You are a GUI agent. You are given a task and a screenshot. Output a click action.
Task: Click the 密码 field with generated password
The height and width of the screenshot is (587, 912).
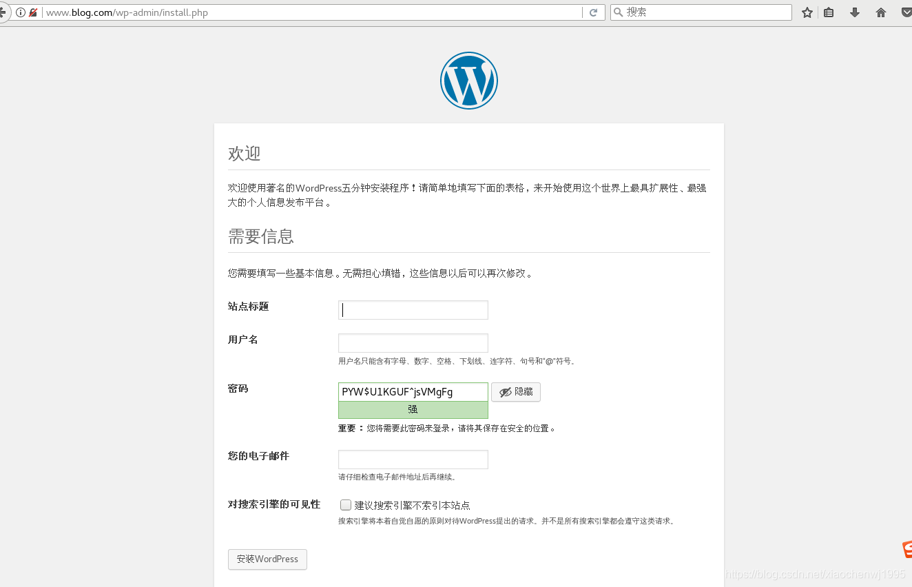click(413, 392)
